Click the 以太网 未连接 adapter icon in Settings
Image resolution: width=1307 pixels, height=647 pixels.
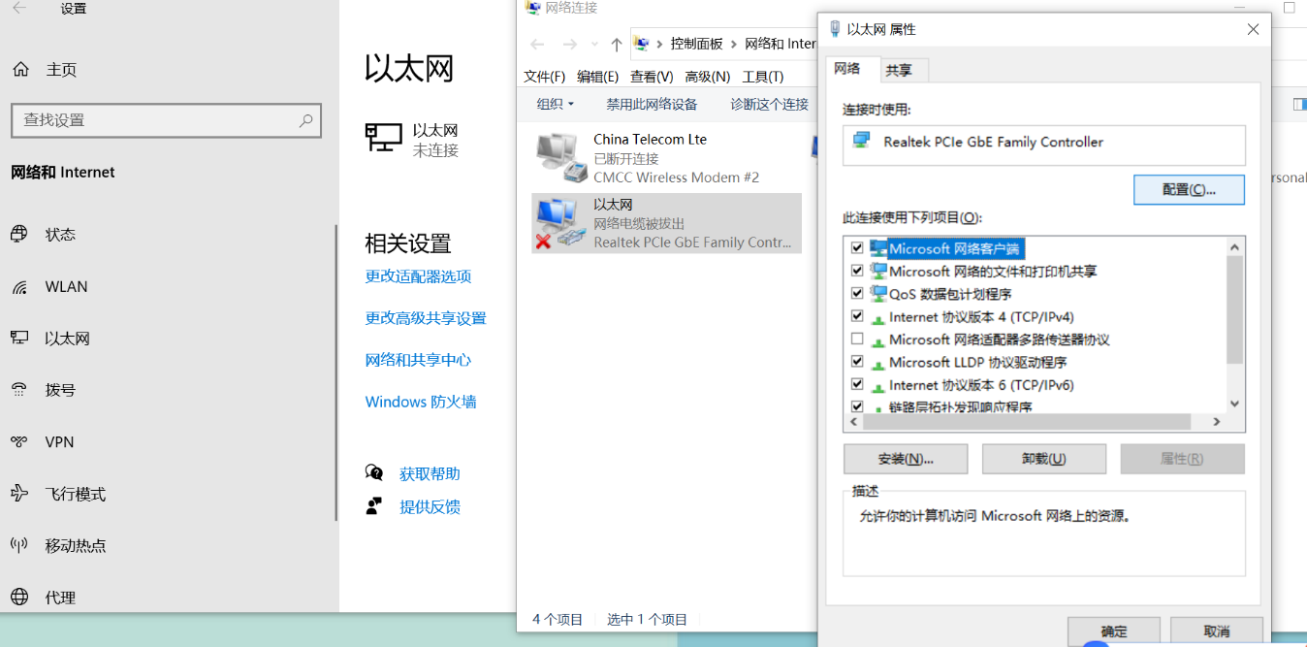pyautogui.click(x=383, y=138)
